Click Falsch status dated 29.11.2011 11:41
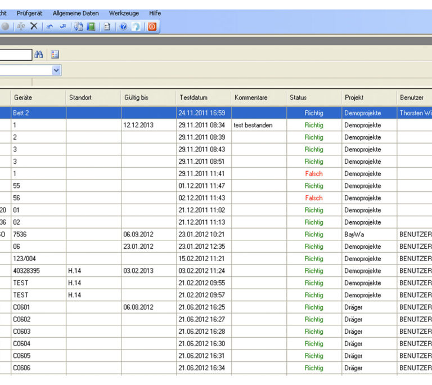This screenshot has width=432, height=385. click(314, 174)
